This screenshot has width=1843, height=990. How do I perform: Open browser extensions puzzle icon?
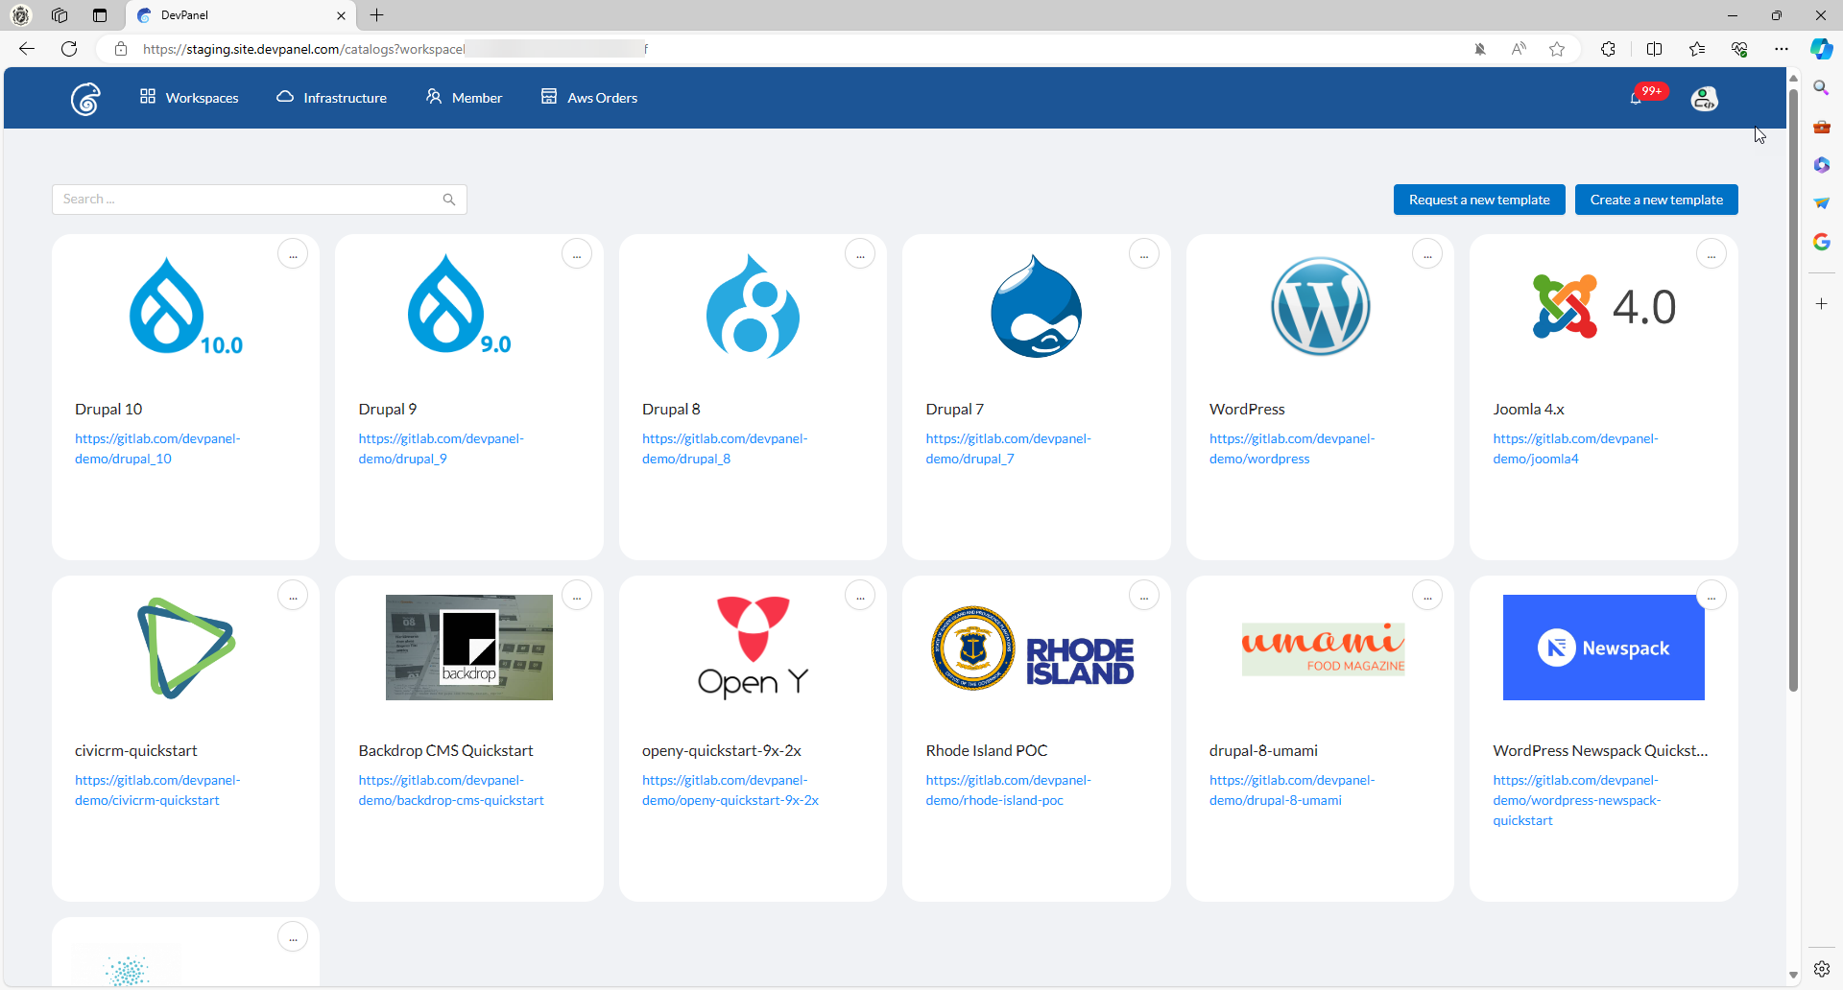click(x=1609, y=49)
